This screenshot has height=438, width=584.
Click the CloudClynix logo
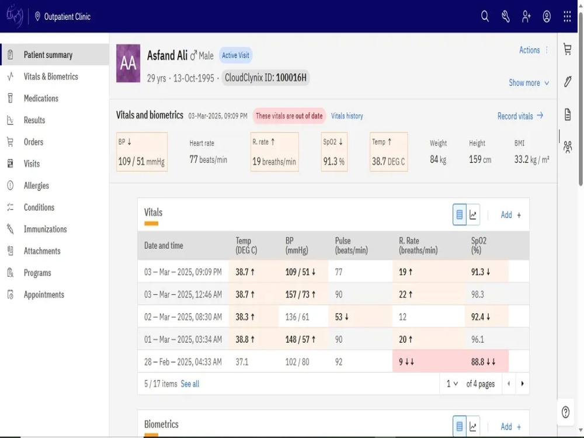coord(15,16)
